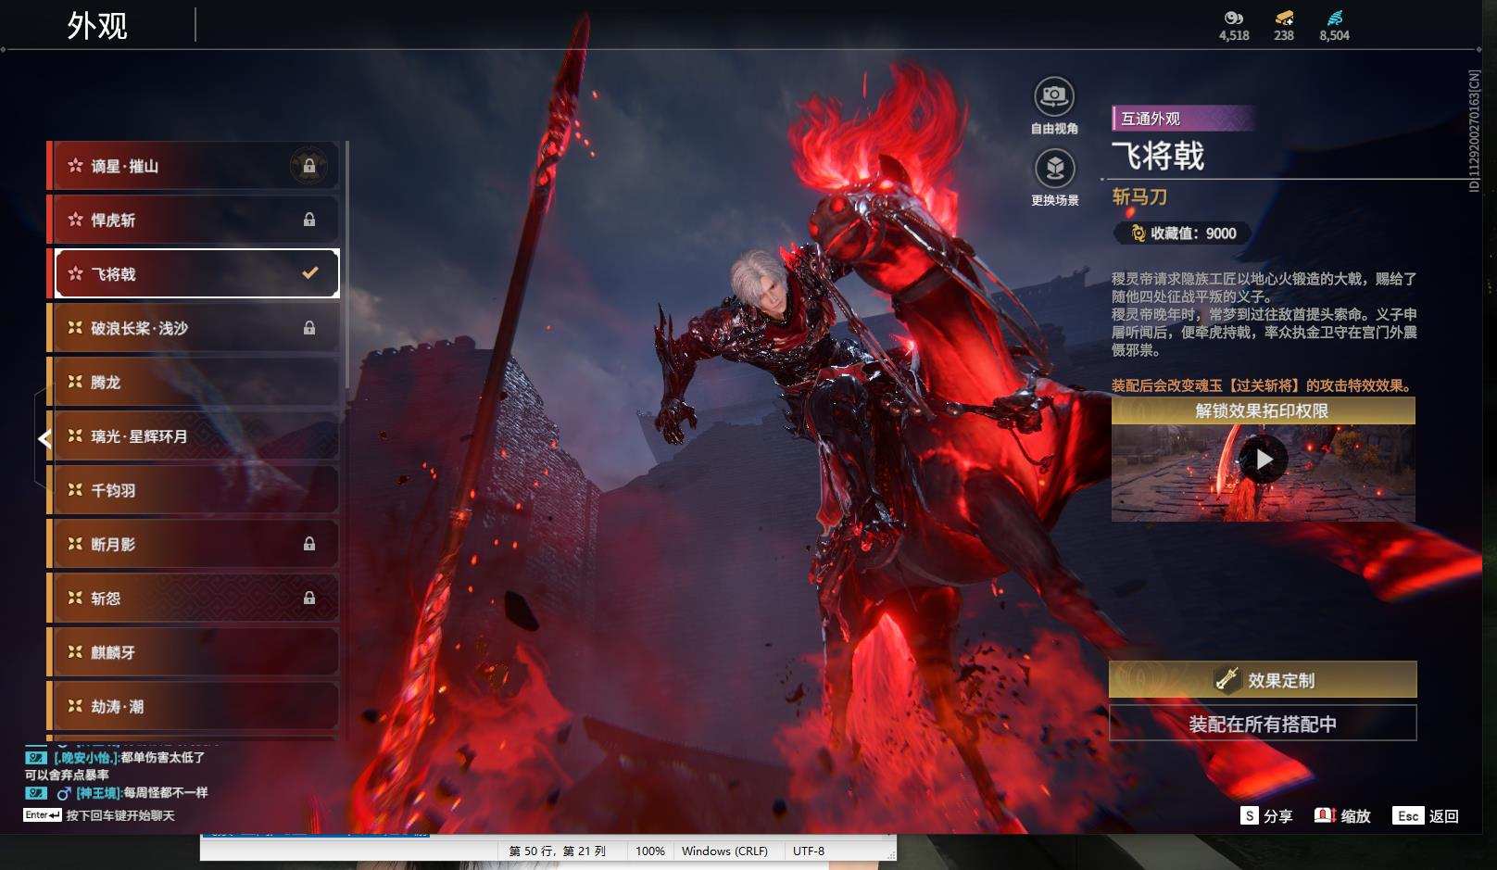This screenshot has width=1497, height=870.
Task: Click the 100% zoom level in status bar
Action: [x=650, y=851]
